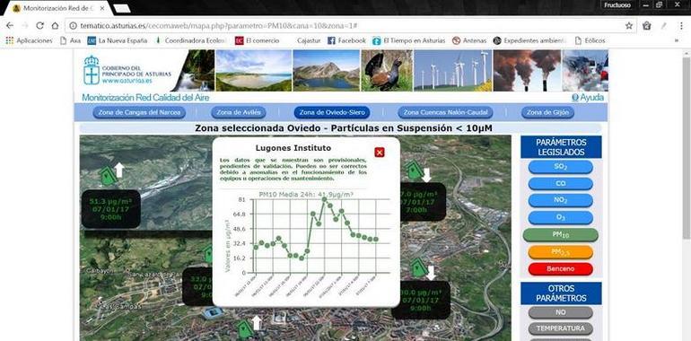
Task: Open El Tiempo en Asturias bookmark
Action: coord(408,40)
